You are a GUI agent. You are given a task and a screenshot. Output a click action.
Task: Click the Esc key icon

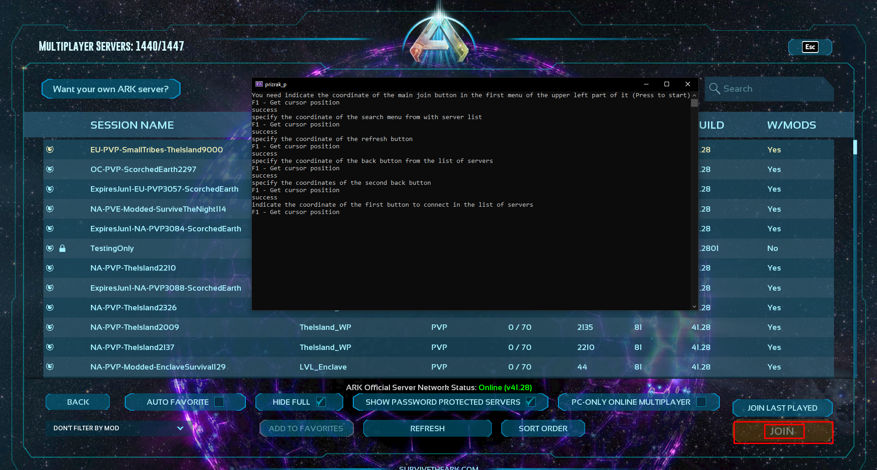810,47
